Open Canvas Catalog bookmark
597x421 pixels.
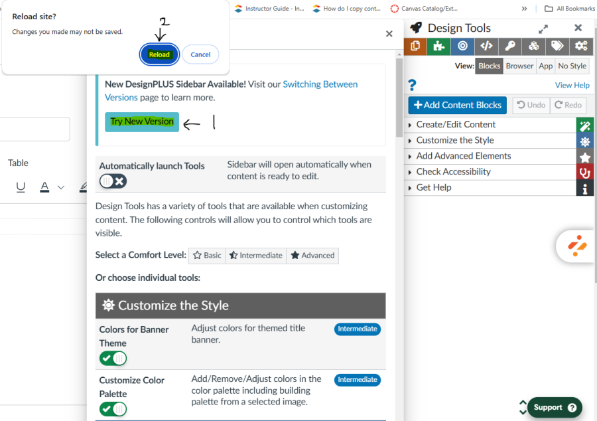[424, 9]
